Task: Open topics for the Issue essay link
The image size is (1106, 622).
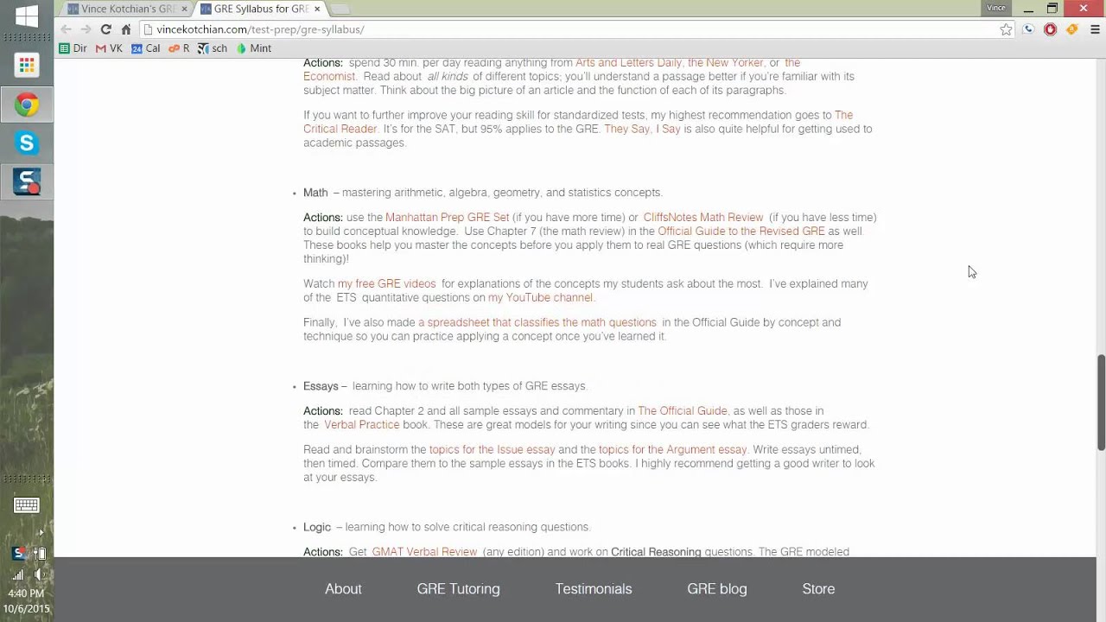Action: pyautogui.click(x=492, y=449)
